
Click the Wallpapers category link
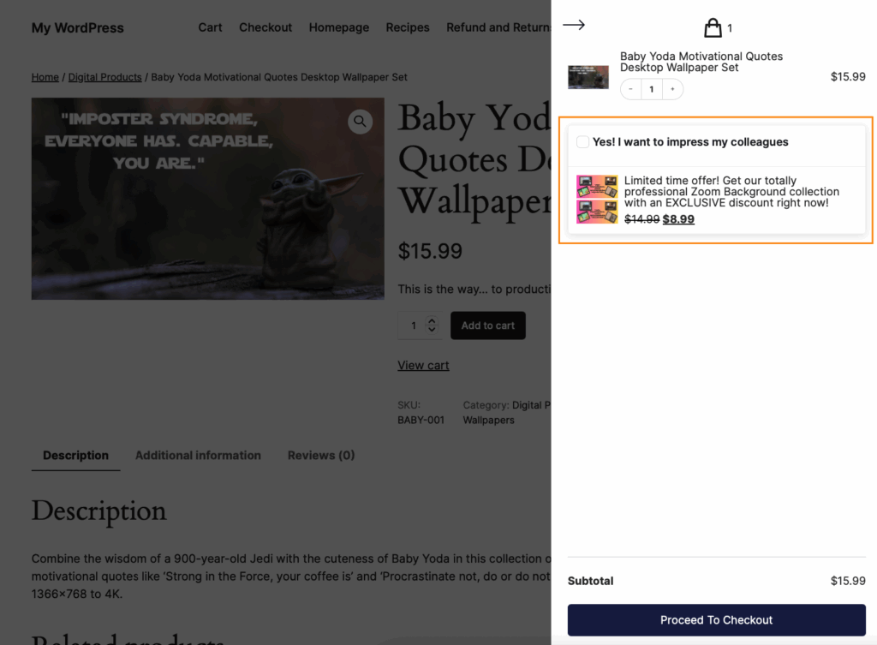tap(488, 420)
